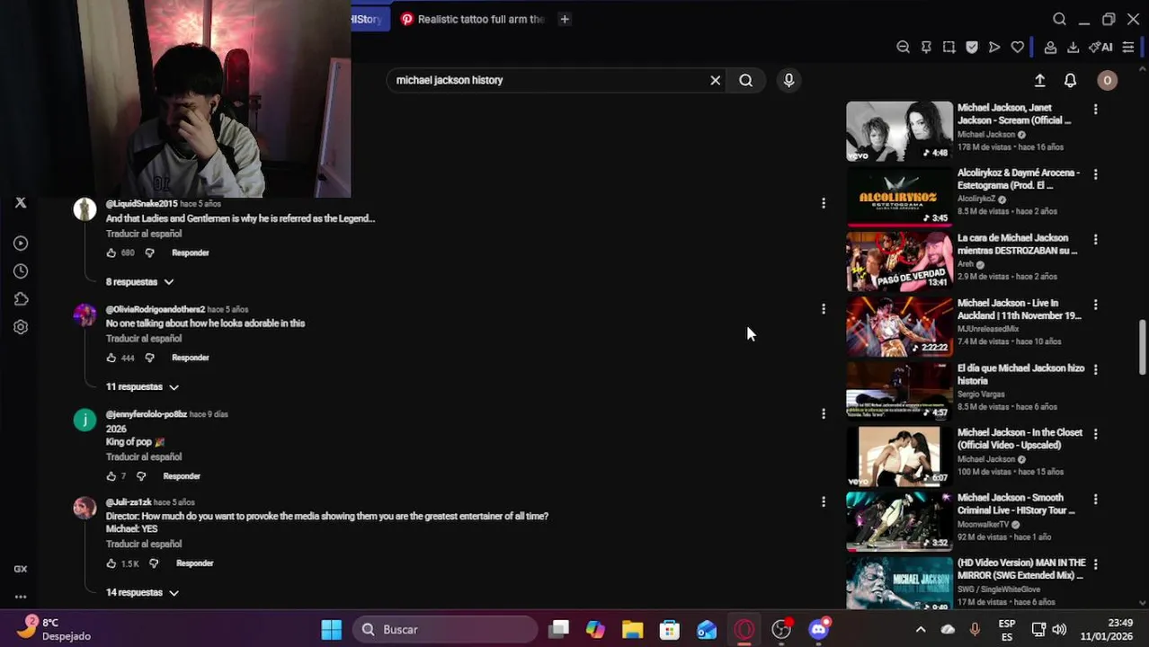Open the History clock icon in sidebar
1149x647 pixels.
coord(21,271)
